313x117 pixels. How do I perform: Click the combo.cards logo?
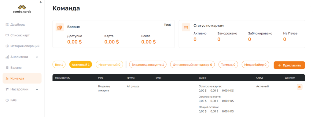click(22, 9)
